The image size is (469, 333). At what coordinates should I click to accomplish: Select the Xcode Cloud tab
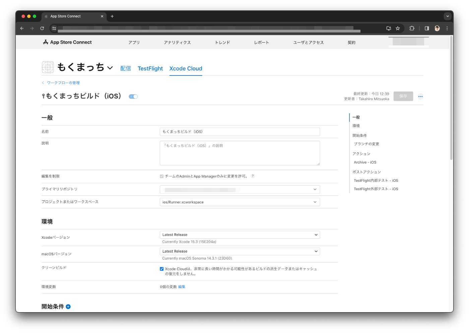click(x=186, y=68)
